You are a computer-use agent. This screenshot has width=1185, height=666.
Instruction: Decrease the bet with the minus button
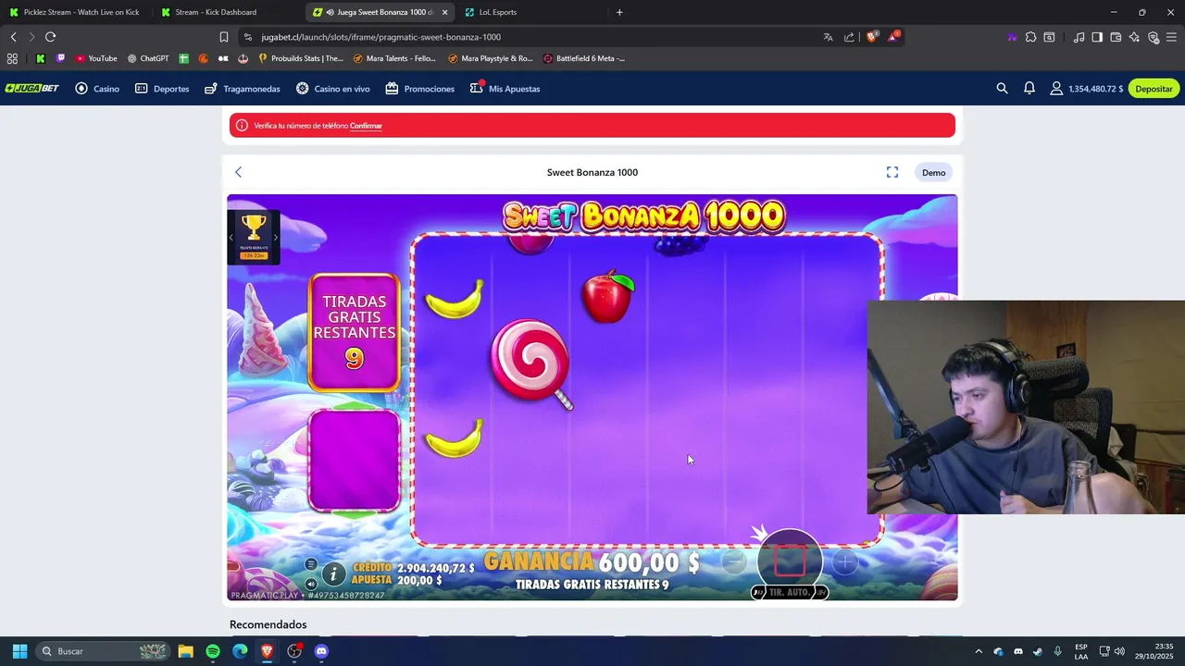733,561
